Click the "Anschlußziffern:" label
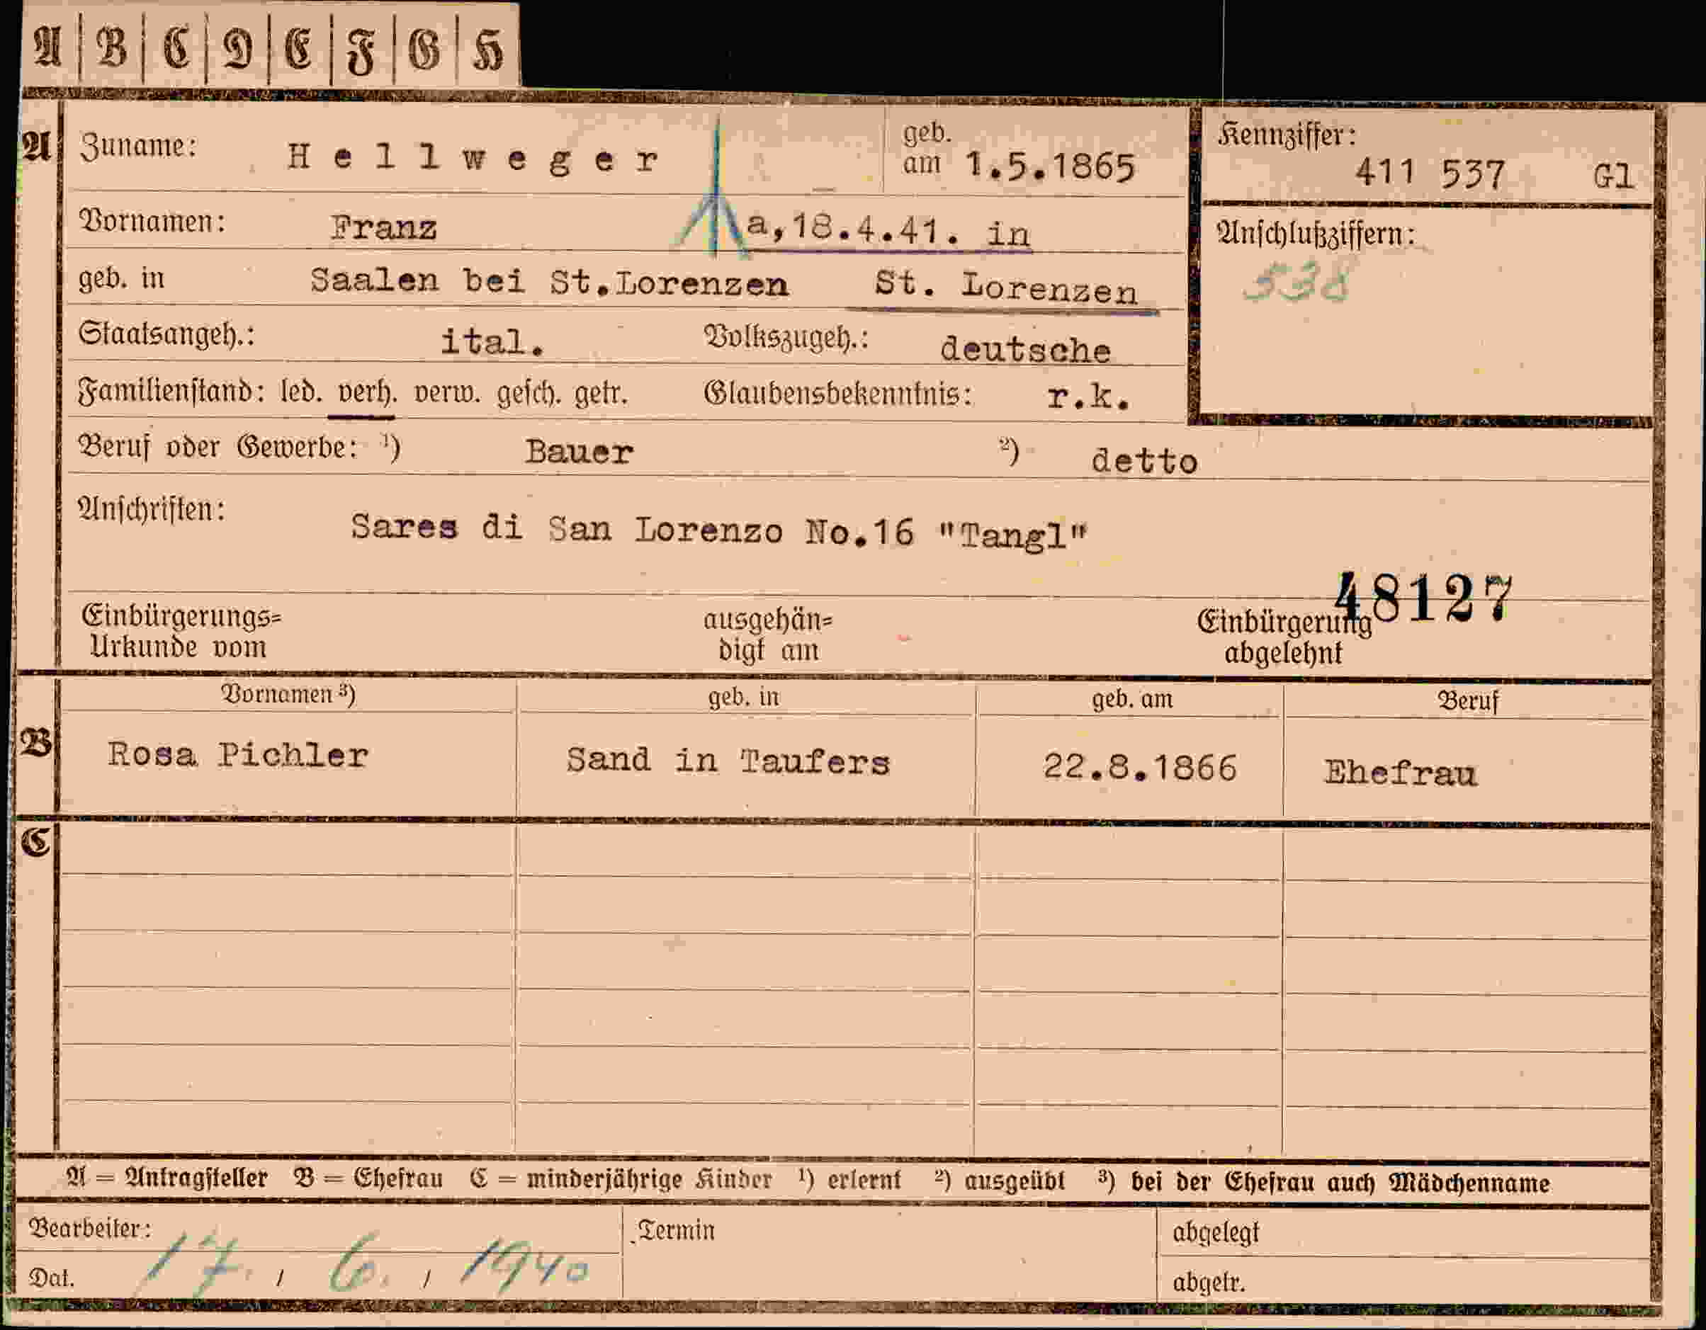Viewport: 1706px width, 1330px height. [x=1316, y=234]
